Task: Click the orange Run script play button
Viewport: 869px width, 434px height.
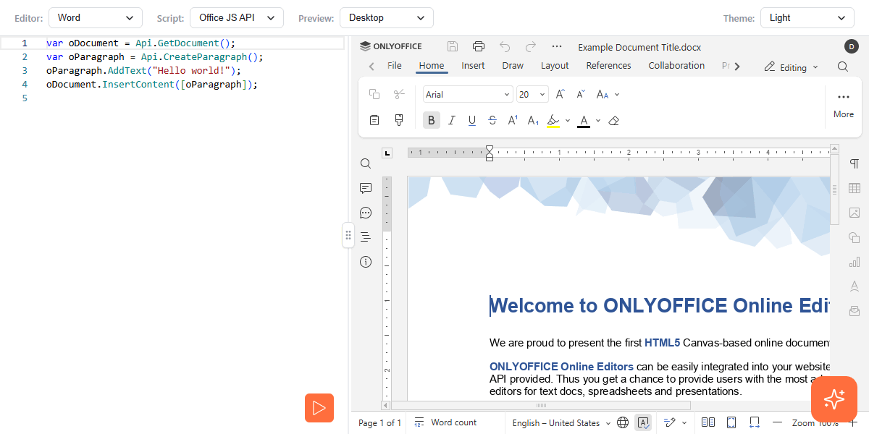Action: (x=319, y=408)
